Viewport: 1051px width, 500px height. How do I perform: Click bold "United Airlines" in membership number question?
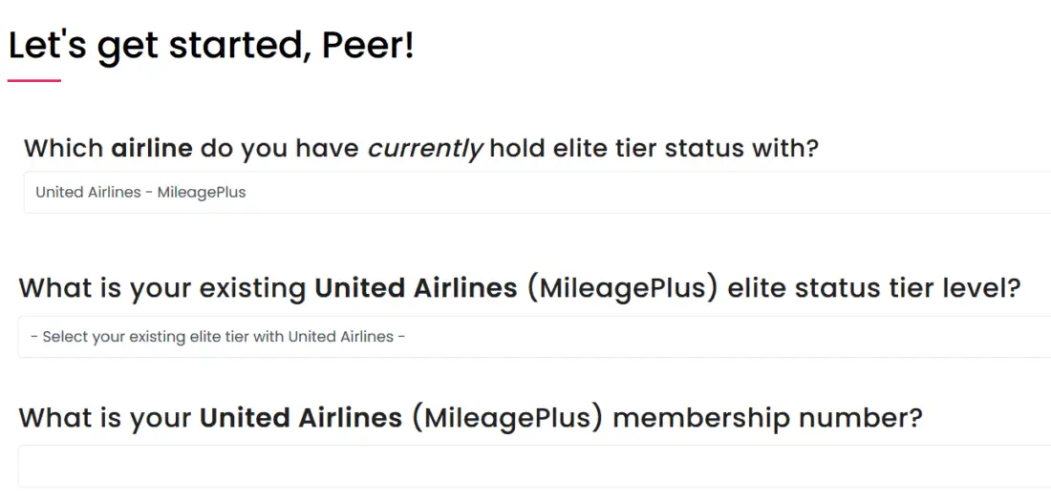pos(300,418)
